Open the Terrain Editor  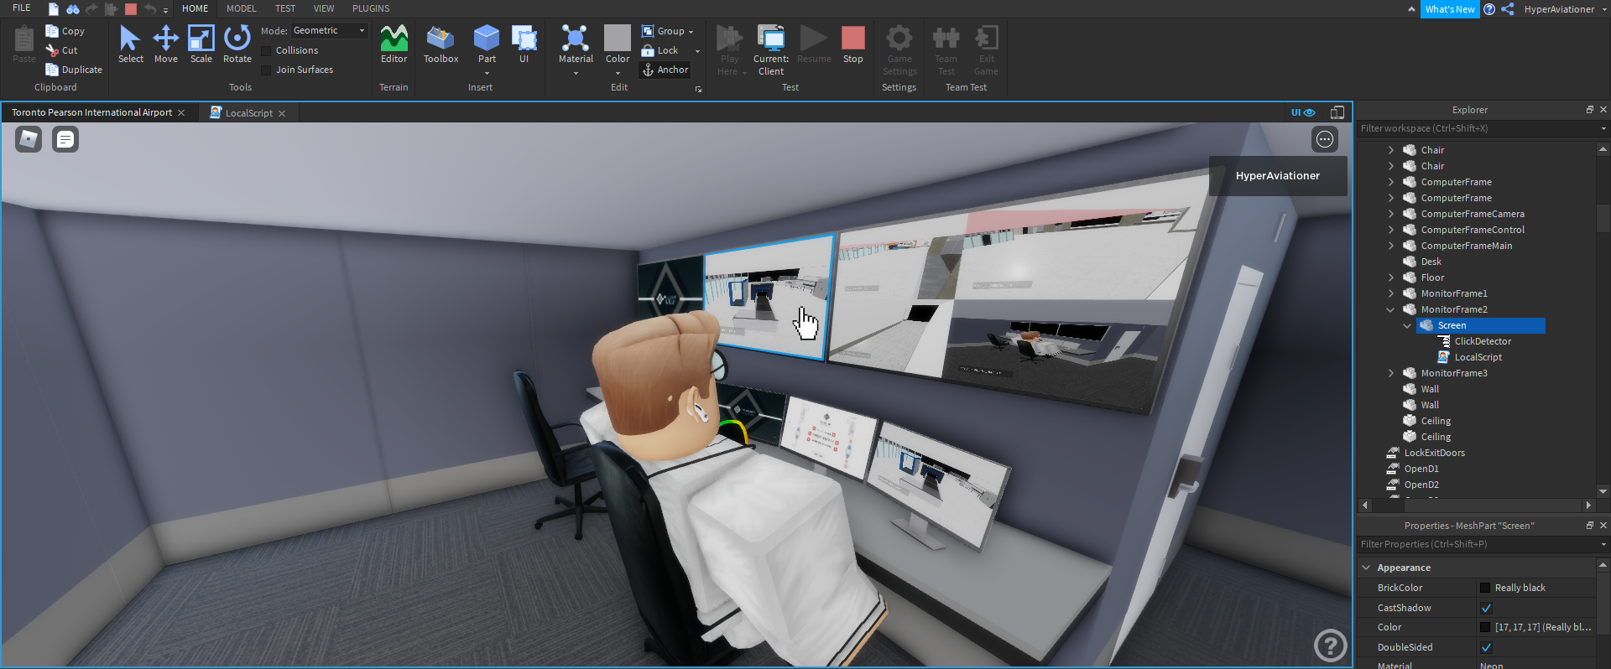point(394,44)
